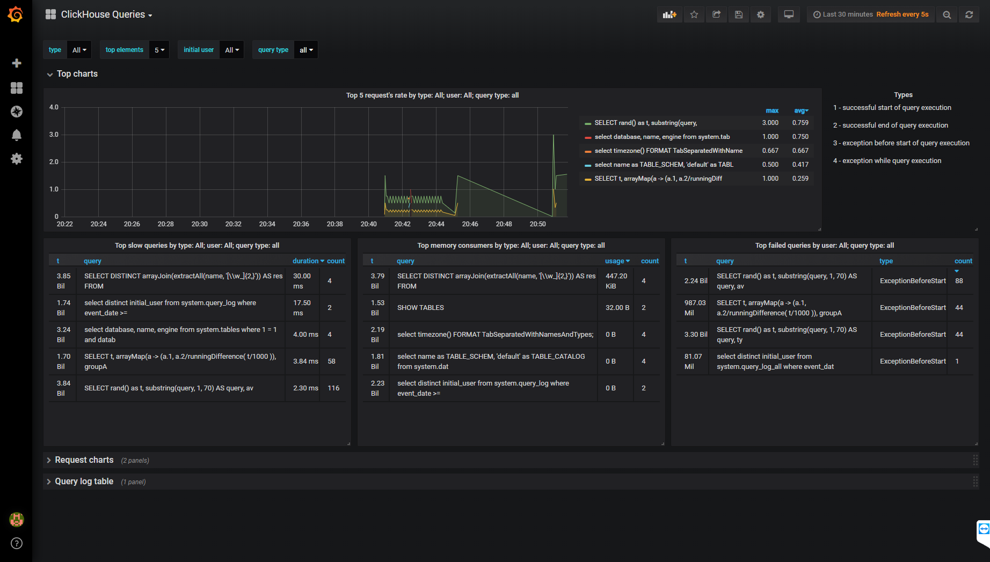
Task: Sort slow queries by duration column
Action: click(308, 261)
